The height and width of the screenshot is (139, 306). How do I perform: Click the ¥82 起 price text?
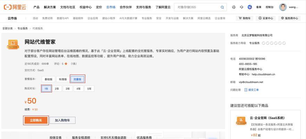point(256,135)
